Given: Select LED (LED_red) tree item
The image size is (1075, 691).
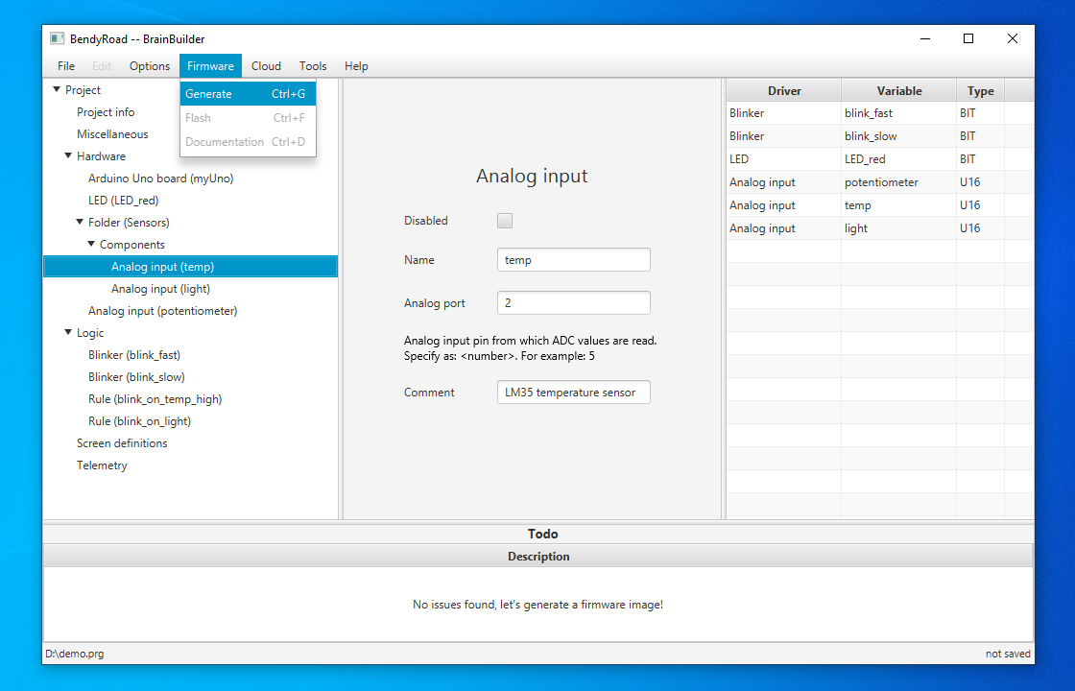Looking at the screenshot, I should pyautogui.click(x=124, y=201).
